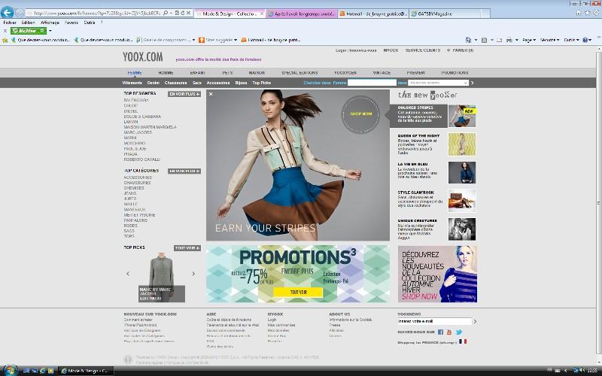Show previous Top Picks item arrow
The height and width of the screenshot is (376, 602).
127,274
